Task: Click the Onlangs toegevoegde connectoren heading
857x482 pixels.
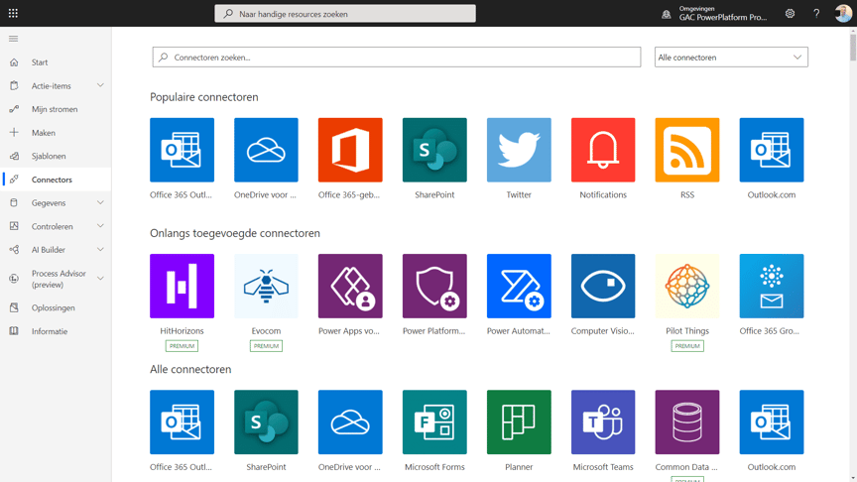Action: (235, 233)
